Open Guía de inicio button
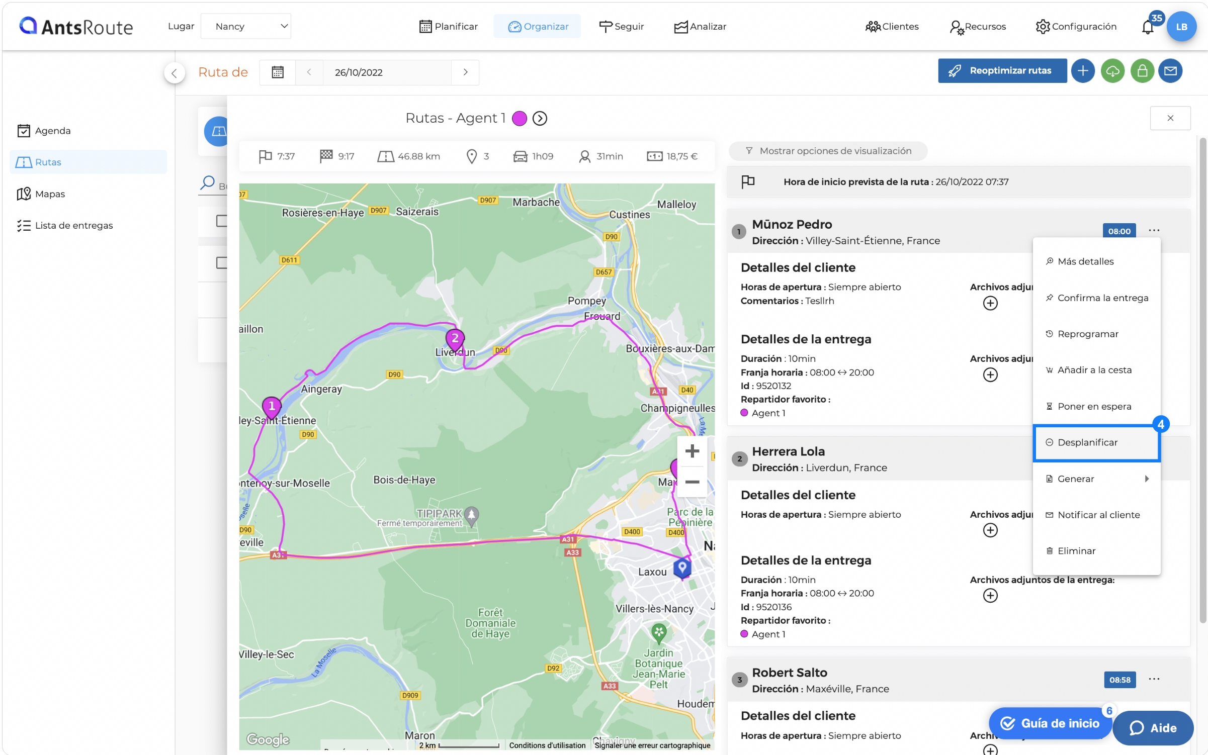The height and width of the screenshot is (755, 1208). [x=1050, y=724]
